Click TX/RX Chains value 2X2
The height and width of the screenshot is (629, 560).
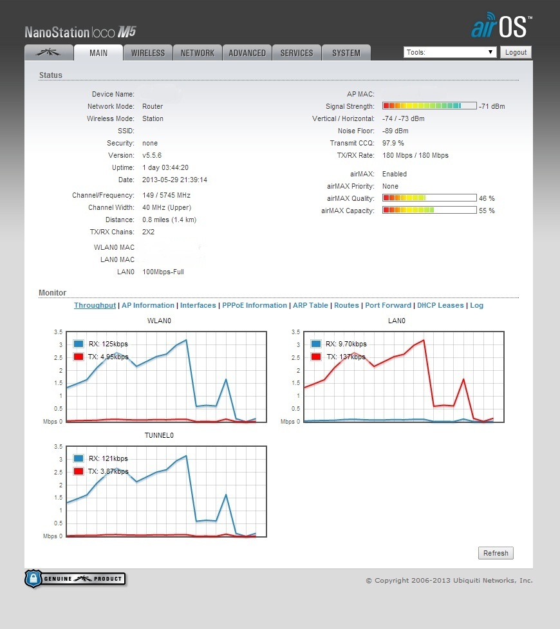click(149, 232)
